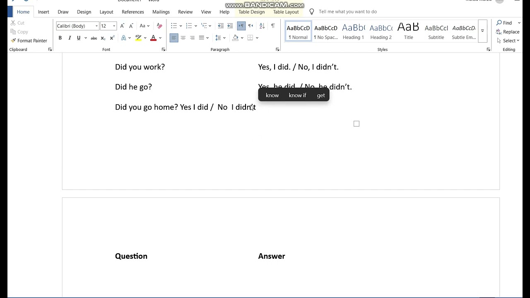Viewport: 530px width, 298px height.
Task: Toggle bold formatting
Action: (x=60, y=38)
